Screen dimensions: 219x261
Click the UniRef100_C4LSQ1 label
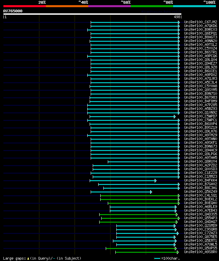coord(201,195)
